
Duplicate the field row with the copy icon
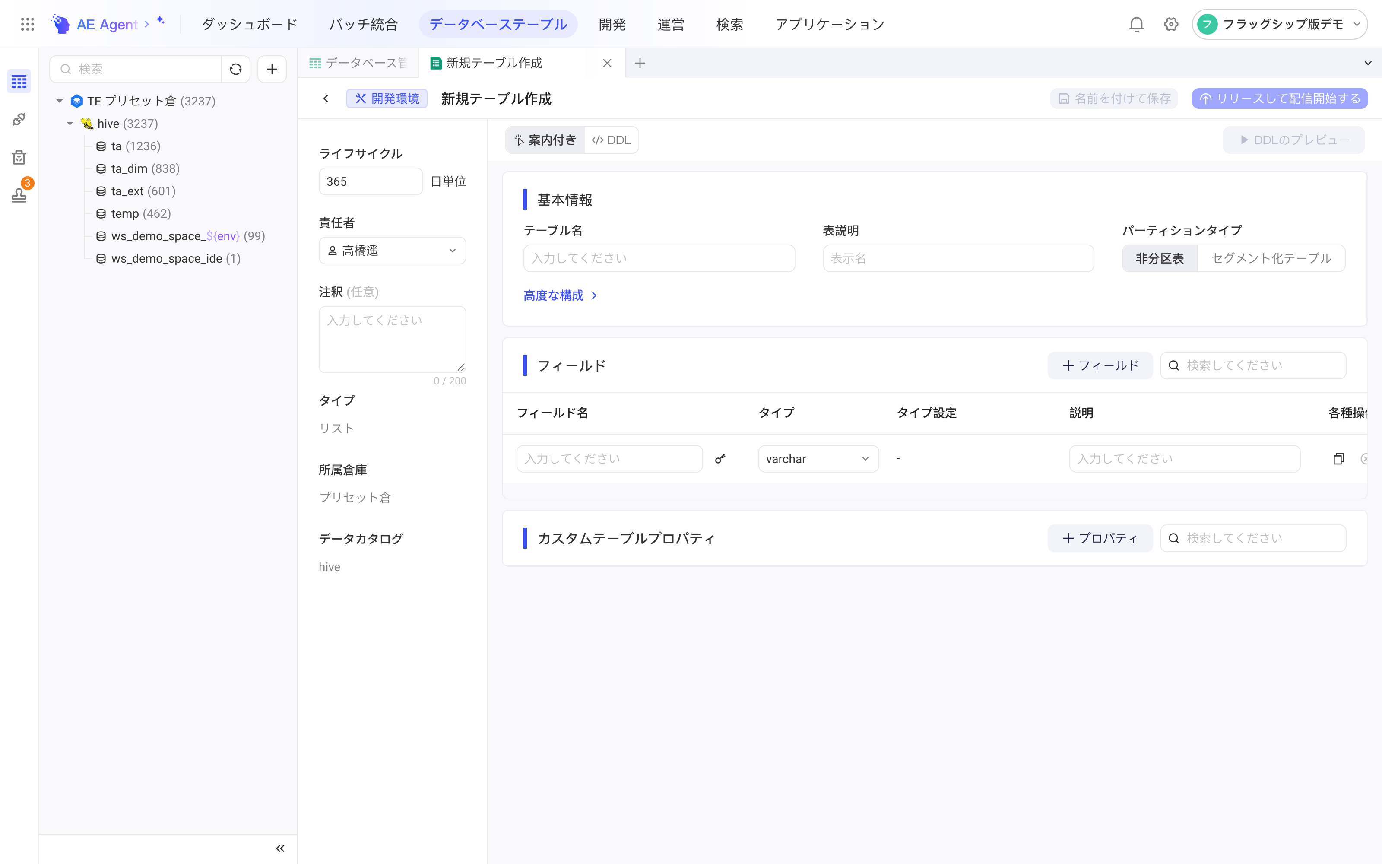pos(1338,458)
